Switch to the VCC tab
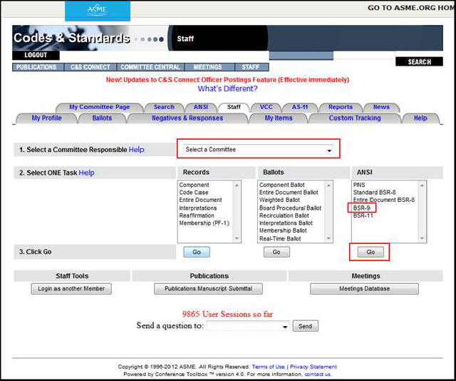456x381 pixels. pos(266,107)
